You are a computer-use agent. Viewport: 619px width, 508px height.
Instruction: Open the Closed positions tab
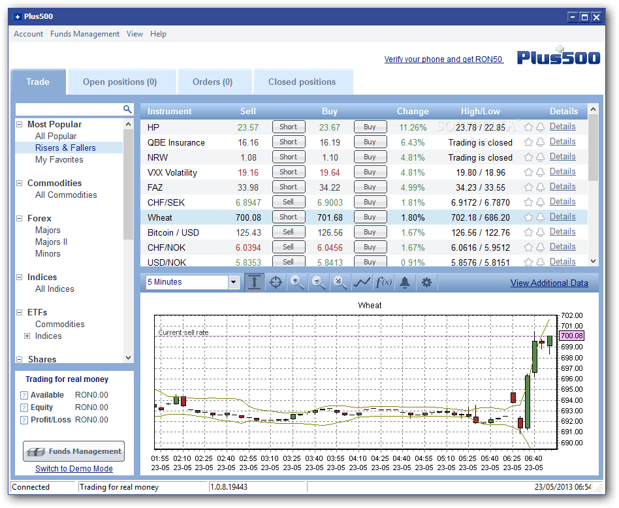click(x=302, y=82)
